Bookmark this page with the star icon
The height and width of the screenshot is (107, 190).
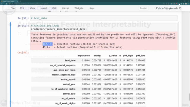(x=169, y=4)
